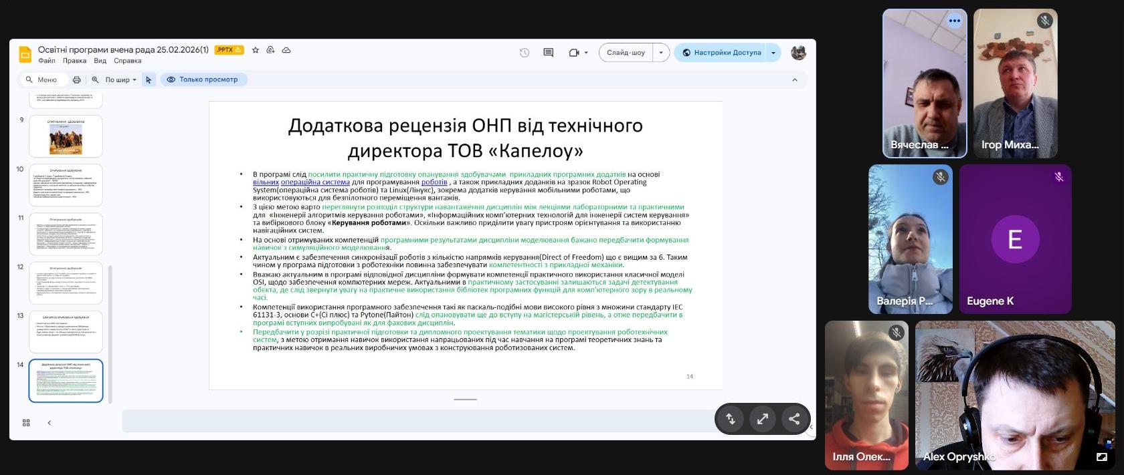Screen dimensions: 1124x475
Task: Click muted mic icon on Ілля tile
Action: [896, 333]
